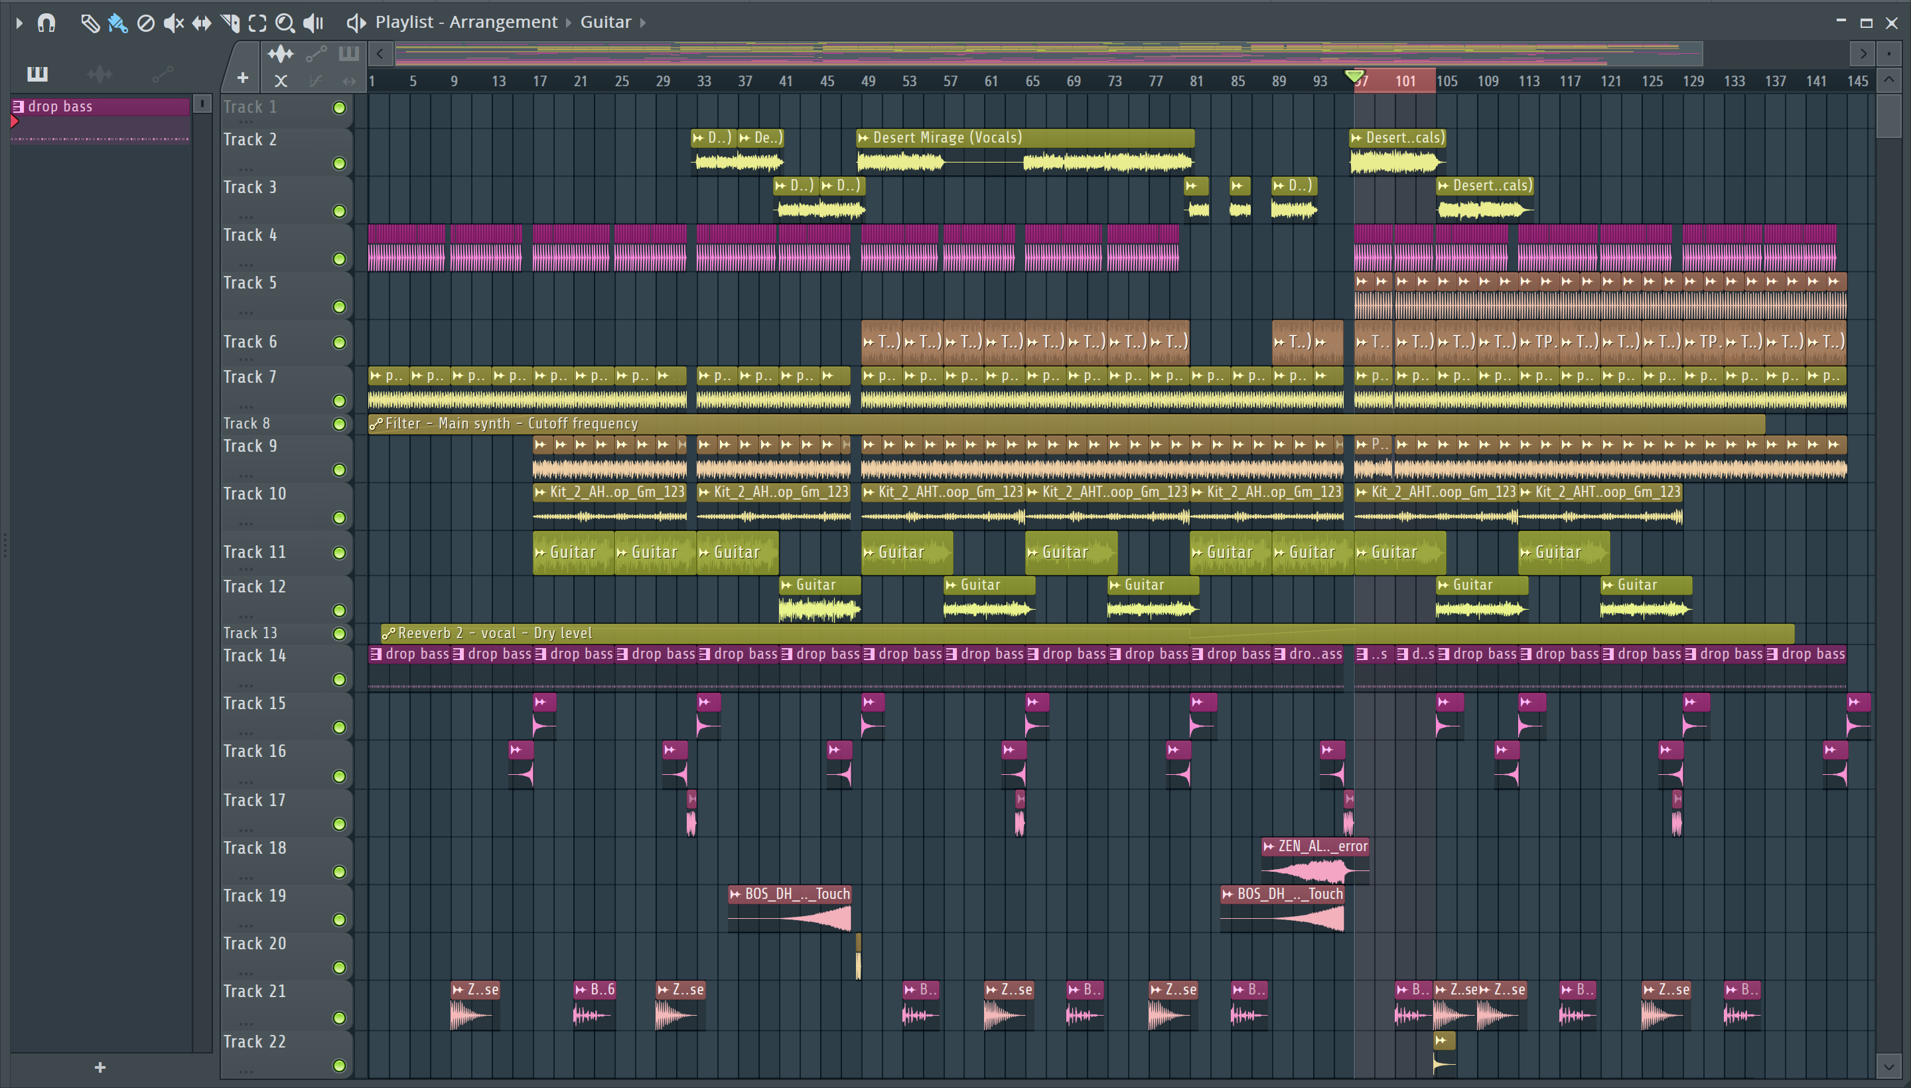Focus audio clips waveform icon
Image resolution: width=1911 pixels, height=1088 pixels.
(281, 54)
